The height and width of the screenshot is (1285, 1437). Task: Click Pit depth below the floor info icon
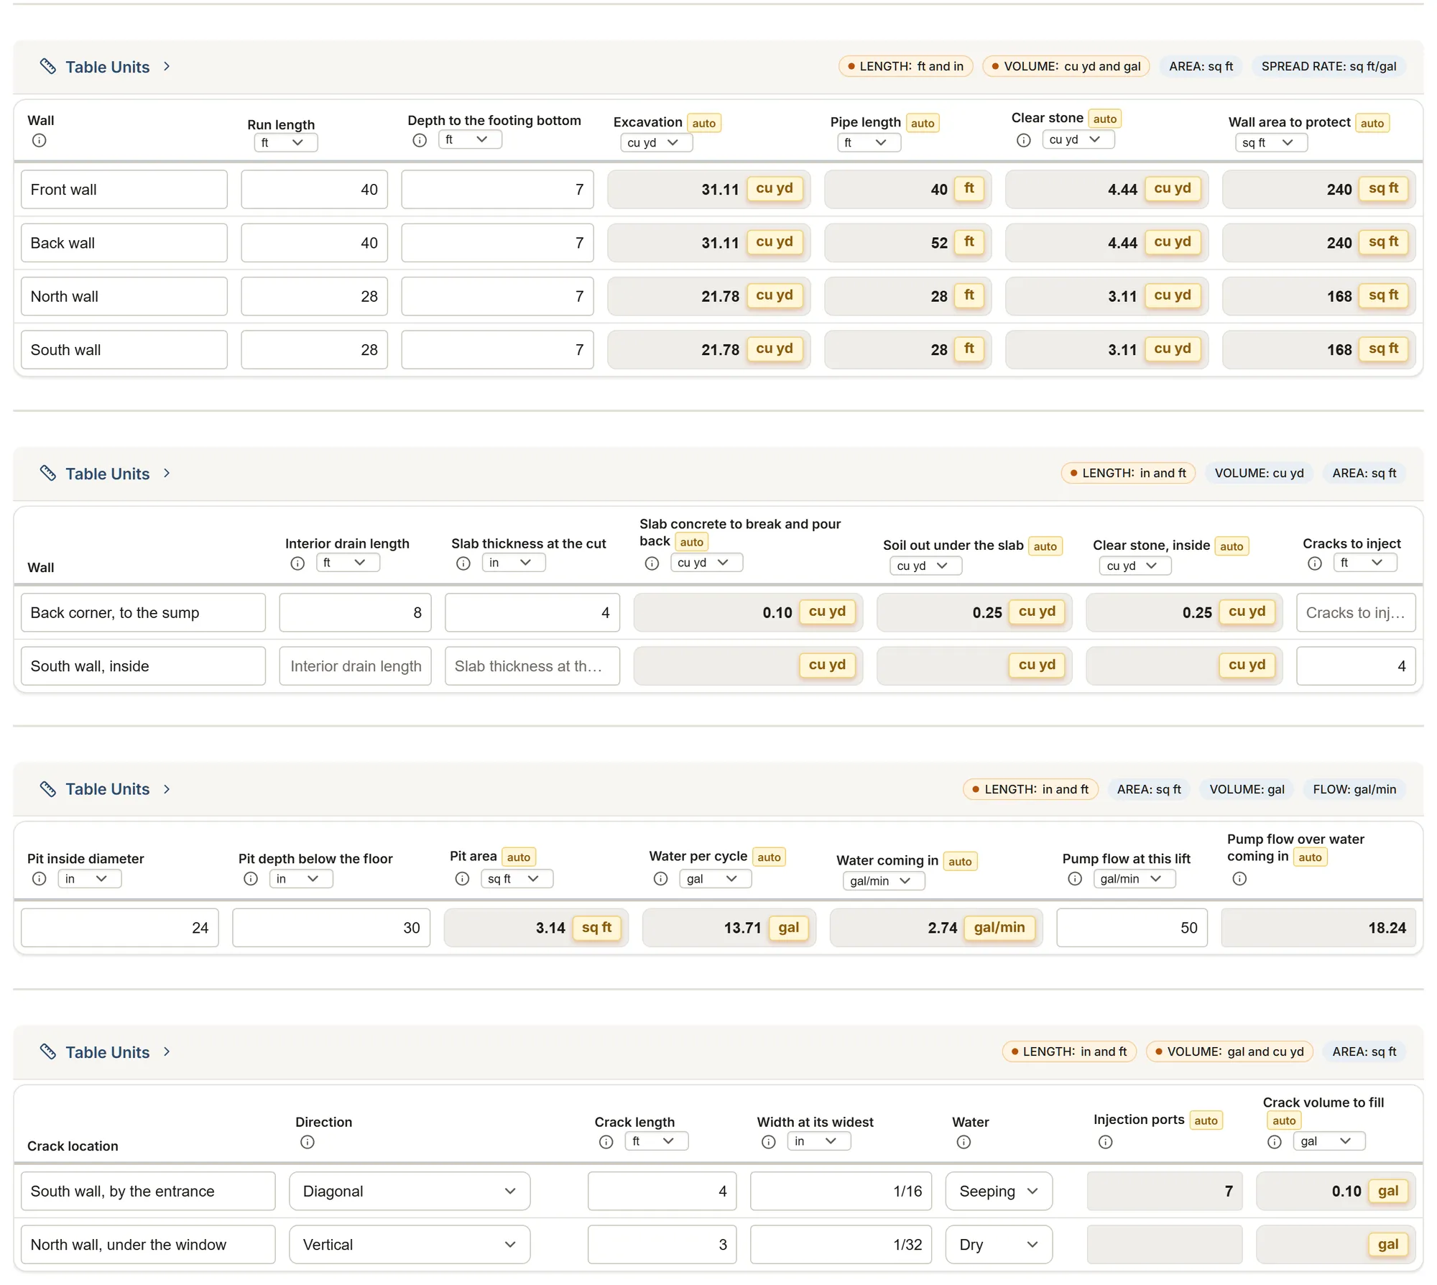[251, 879]
